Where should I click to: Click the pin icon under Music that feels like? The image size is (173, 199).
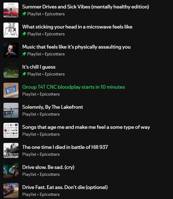[24, 54]
